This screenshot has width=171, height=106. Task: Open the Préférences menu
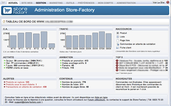click(87, 2)
